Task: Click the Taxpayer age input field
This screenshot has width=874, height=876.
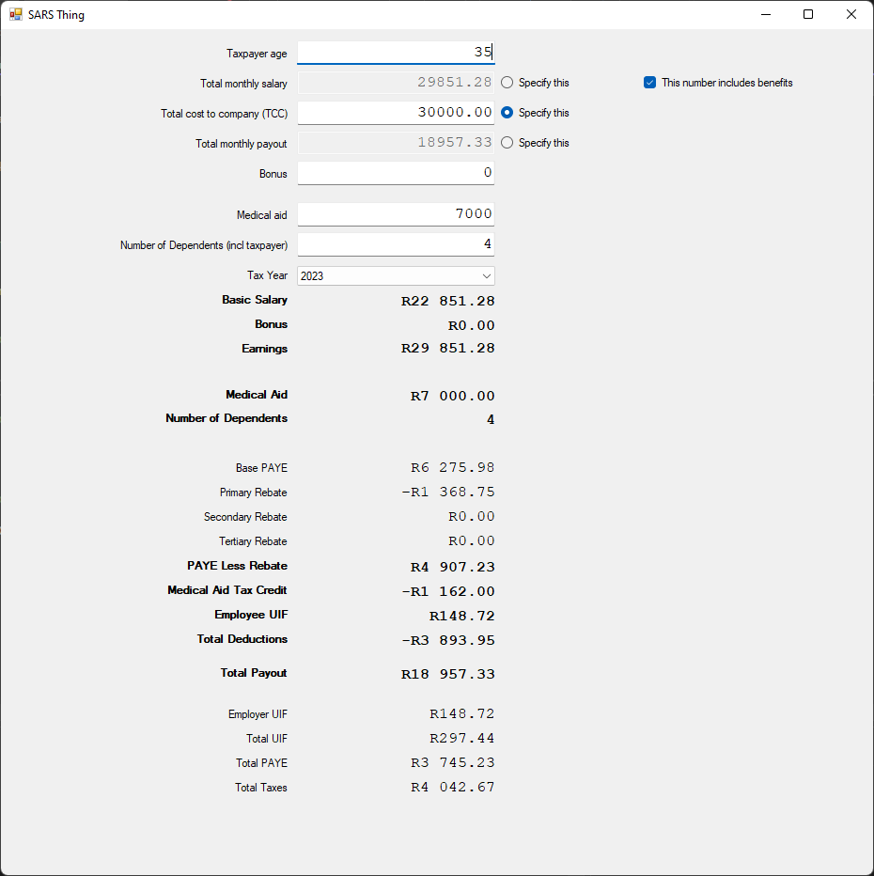Action: tap(395, 53)
